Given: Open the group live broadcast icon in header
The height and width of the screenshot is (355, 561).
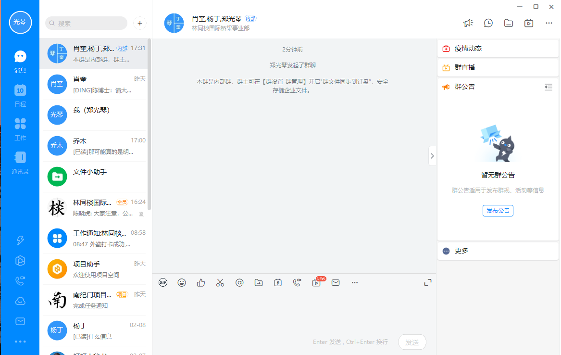Looking at the screenshot, I should (529, 23).
